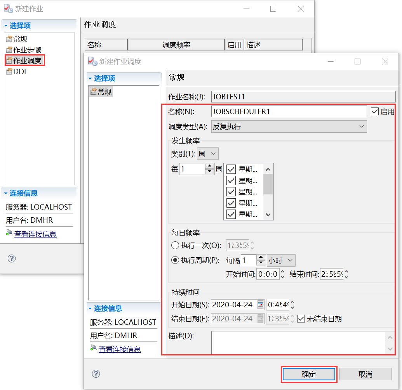Uncheck the second 星期 weekday checkbox
The height and width of the screenshot is (390, 402).
[x=231, y=180]
